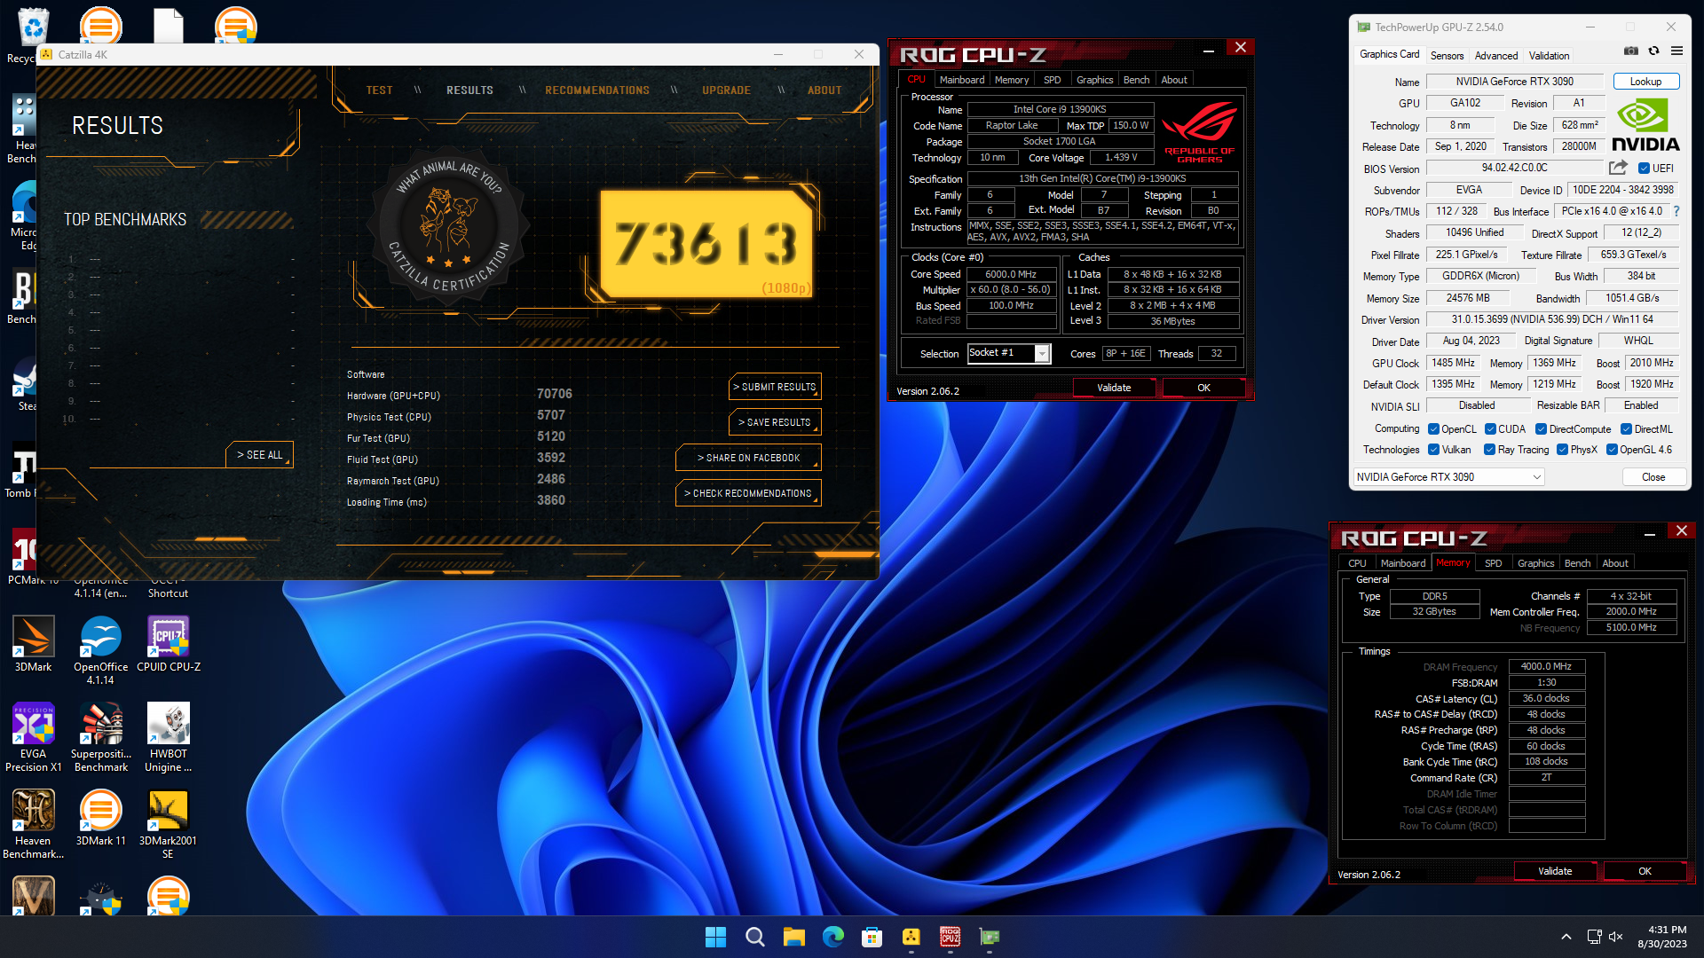Click the network tray icon
1704x958 pixels.
[x=1594, y=937]
